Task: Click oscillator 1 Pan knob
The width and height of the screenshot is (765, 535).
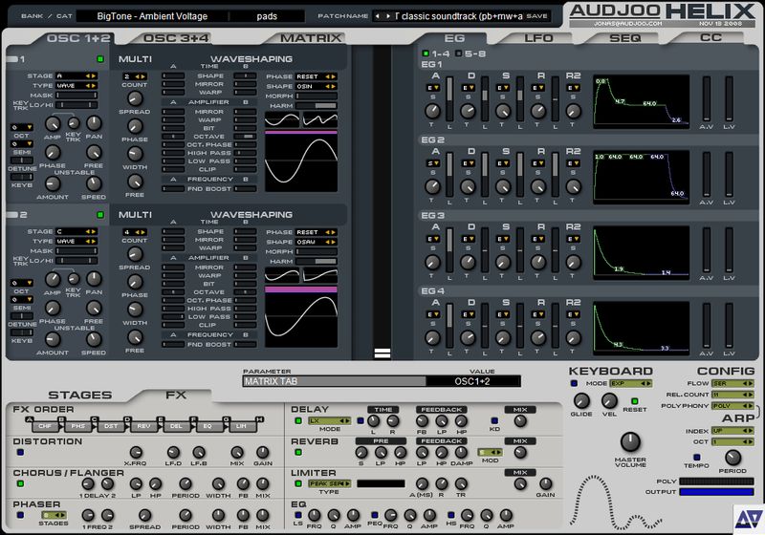Action: (x=94, y=123)
